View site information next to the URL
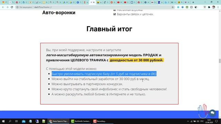The width and height of the screenshot is (221, 124). (x=17, y=7)
